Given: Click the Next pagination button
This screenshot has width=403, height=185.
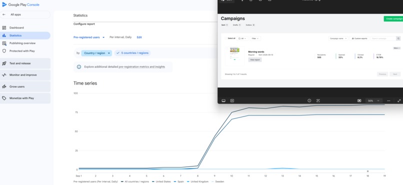Looking at the screenshot, I should [x=395, y=74].
